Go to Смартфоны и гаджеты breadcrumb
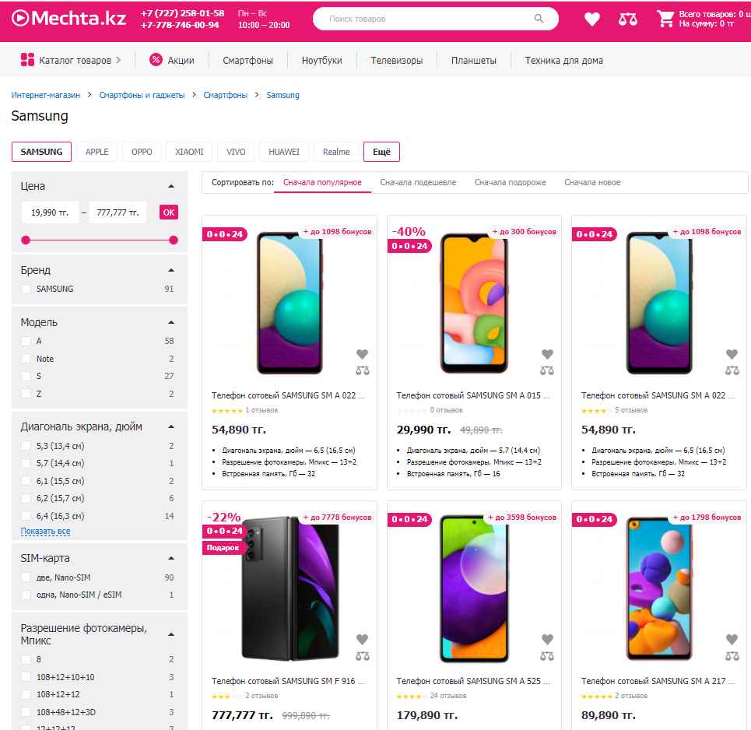 click(142, 95)
